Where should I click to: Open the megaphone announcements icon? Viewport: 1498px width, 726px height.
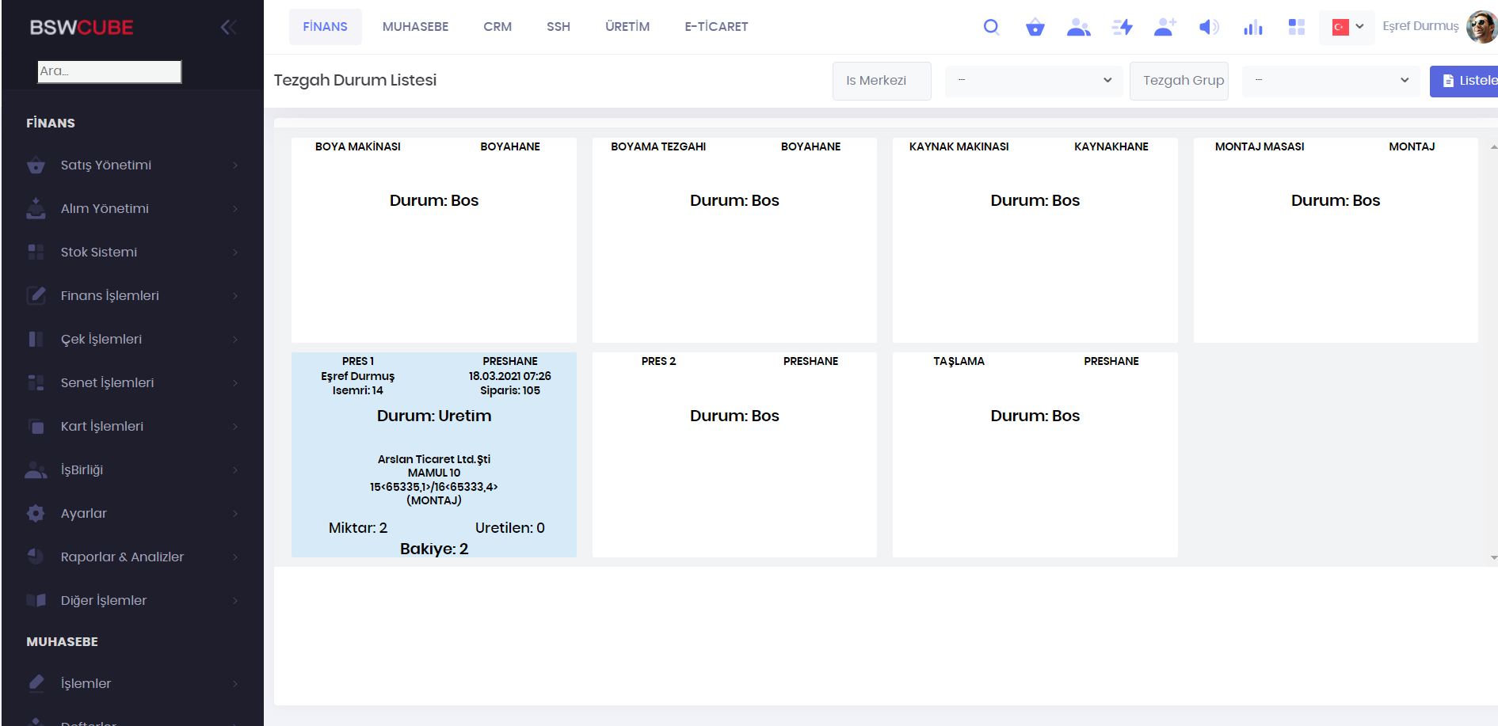point(1208,28)
